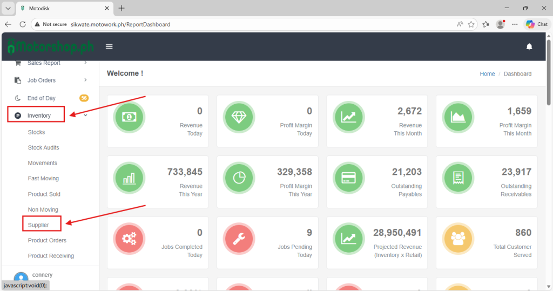Open End of Day menu item
This screenshot has width=553, height=291.
(x=42, y=98)
